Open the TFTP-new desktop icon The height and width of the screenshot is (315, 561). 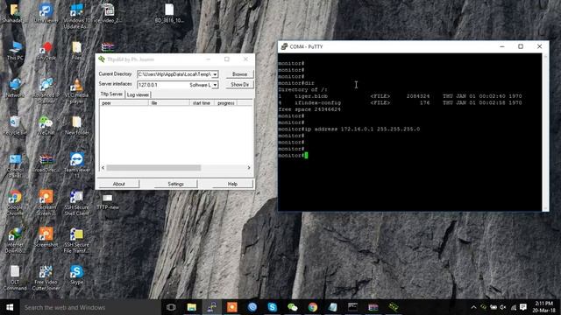tap(108, 201)
